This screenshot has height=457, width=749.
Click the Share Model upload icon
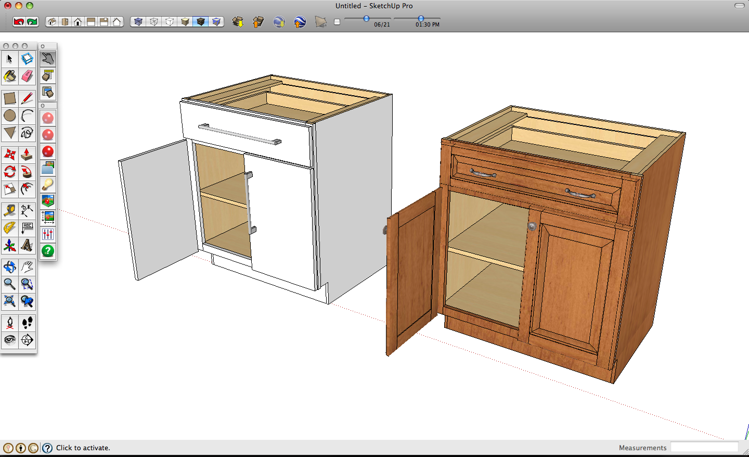coord(258,22)
